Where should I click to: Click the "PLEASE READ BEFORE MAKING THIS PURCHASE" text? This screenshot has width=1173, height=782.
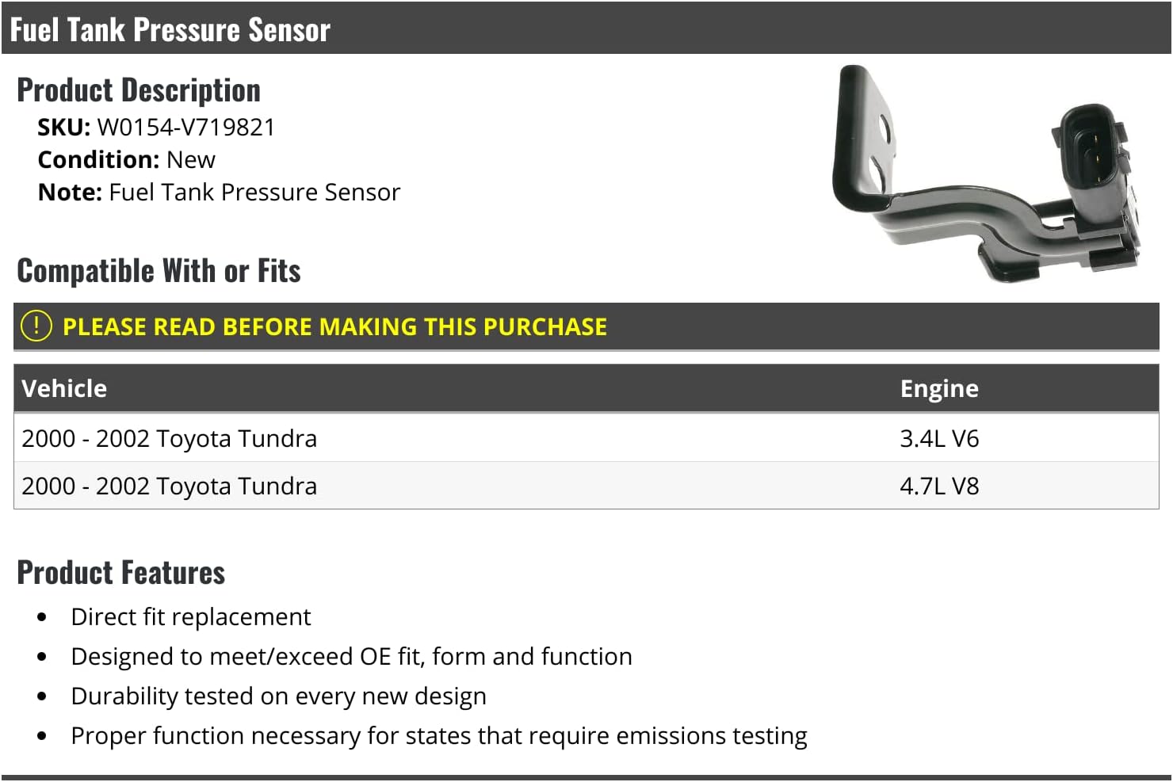click(x=334, y=327)
